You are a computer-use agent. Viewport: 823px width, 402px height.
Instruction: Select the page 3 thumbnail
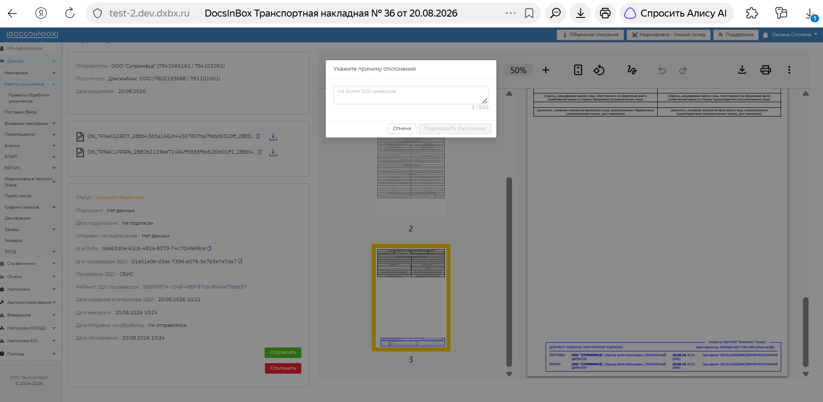pos(411,298)
